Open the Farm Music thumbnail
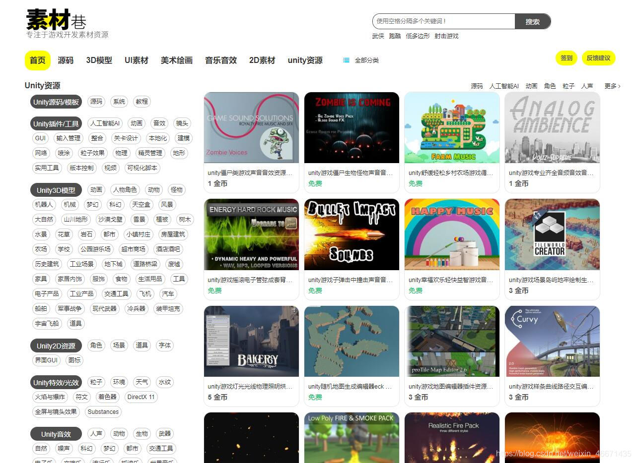This screenshot has height=463, width=636. [452, 127]
